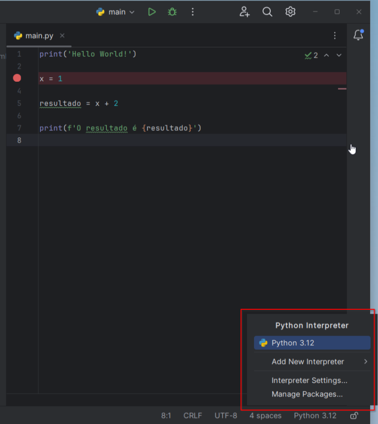Open IDE Settings via the gear icon
Screen dimensions: 378x424
click(290, 11)
